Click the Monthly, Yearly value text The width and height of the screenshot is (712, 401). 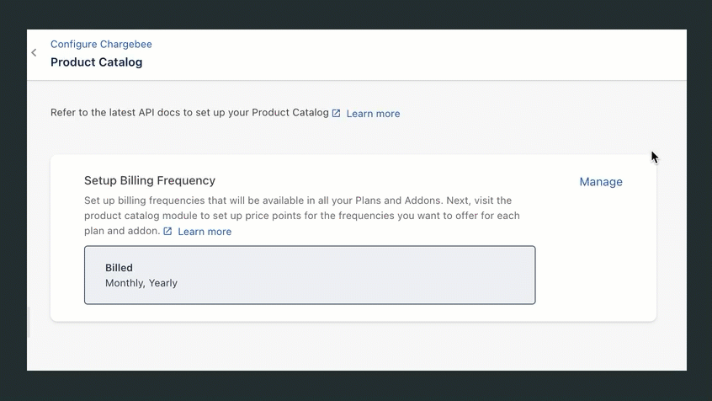(x=141, y=283)
